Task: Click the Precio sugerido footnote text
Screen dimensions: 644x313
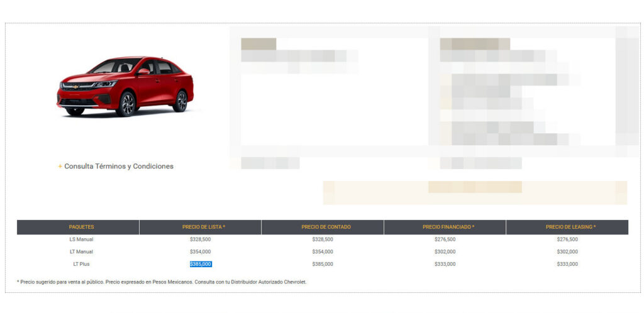Action: click(162, 282)
